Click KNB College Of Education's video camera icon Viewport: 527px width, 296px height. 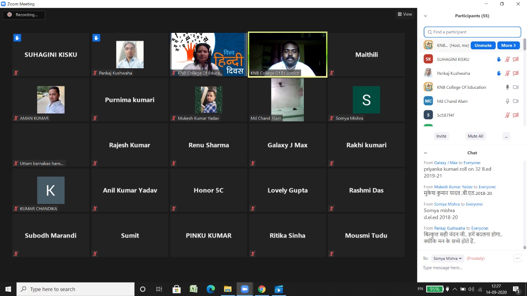click(515, 87)
